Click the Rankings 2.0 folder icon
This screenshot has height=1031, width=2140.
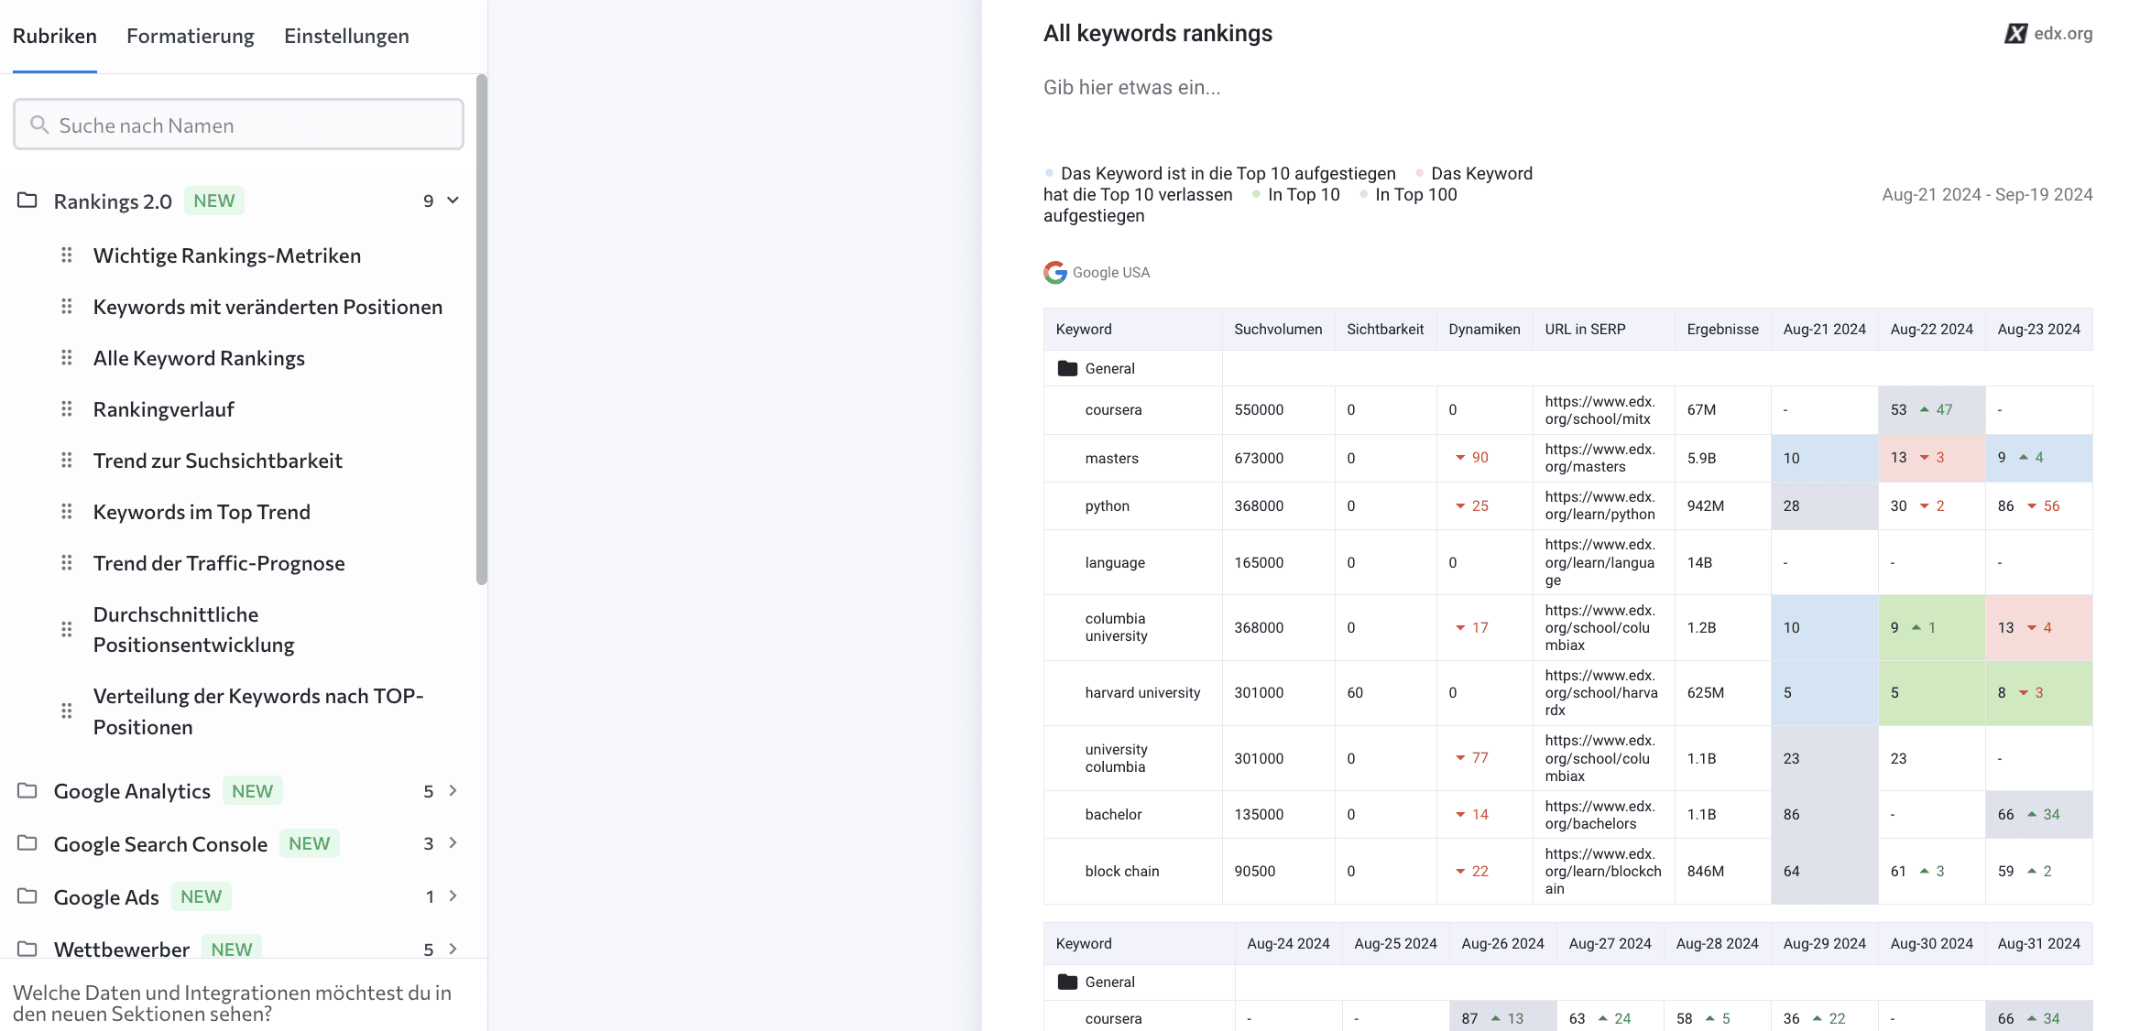[27, 201]
